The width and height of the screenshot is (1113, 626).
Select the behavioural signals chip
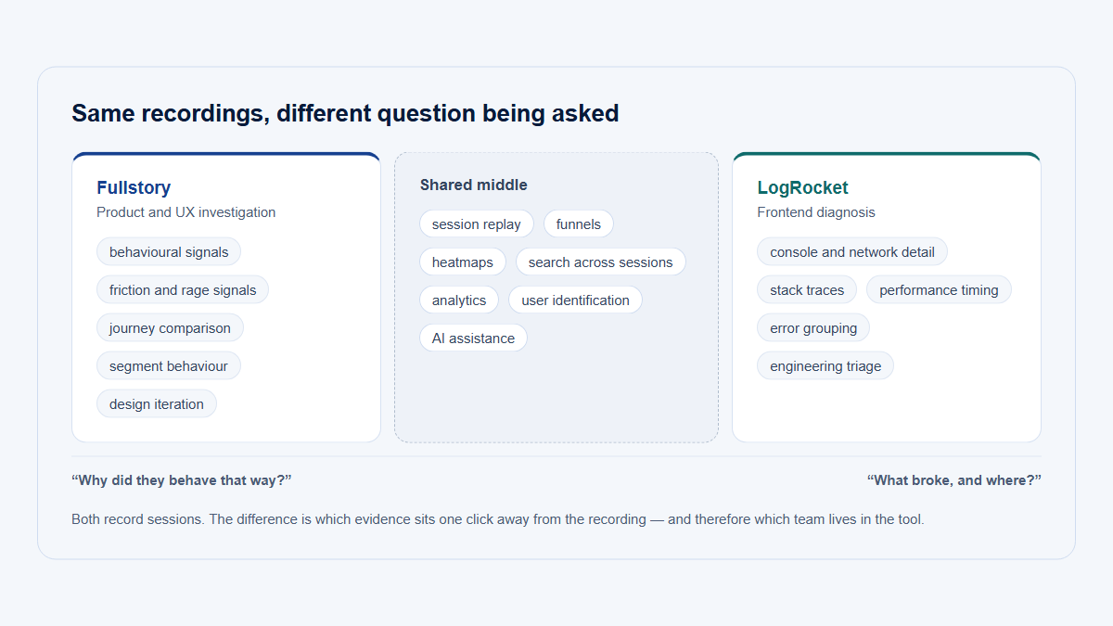click(x=169, y=252)
